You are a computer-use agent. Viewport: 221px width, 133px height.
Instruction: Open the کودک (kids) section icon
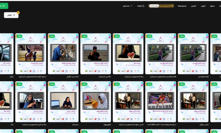tap(143, 6)
